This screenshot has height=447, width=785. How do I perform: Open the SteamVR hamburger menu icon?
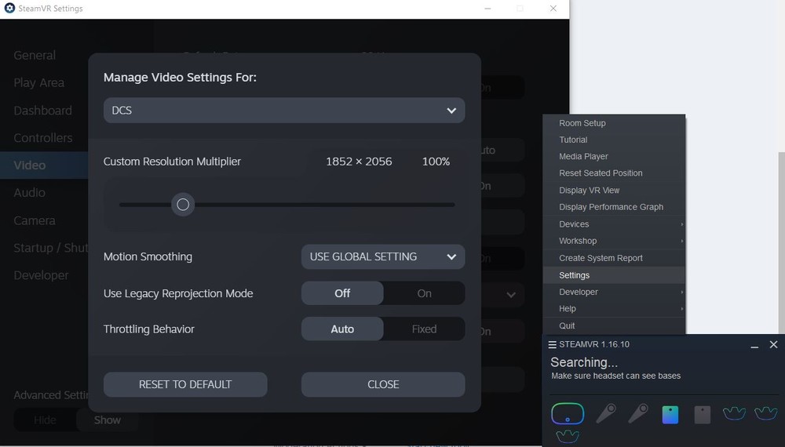coord(552,344)
